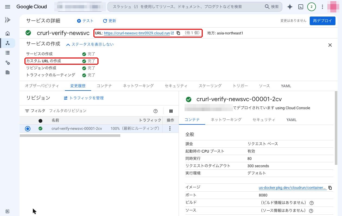Open column display options icon
Viewport: 342px width, 216px height.
(x=171, y=111)
